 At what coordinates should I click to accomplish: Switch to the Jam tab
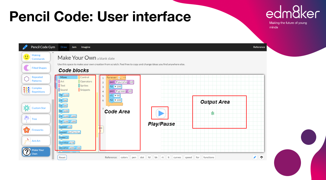click(74, 47)
